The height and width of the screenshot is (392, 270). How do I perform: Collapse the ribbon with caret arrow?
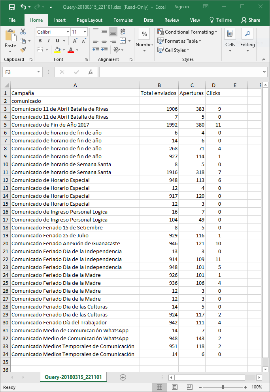(264, 59)
